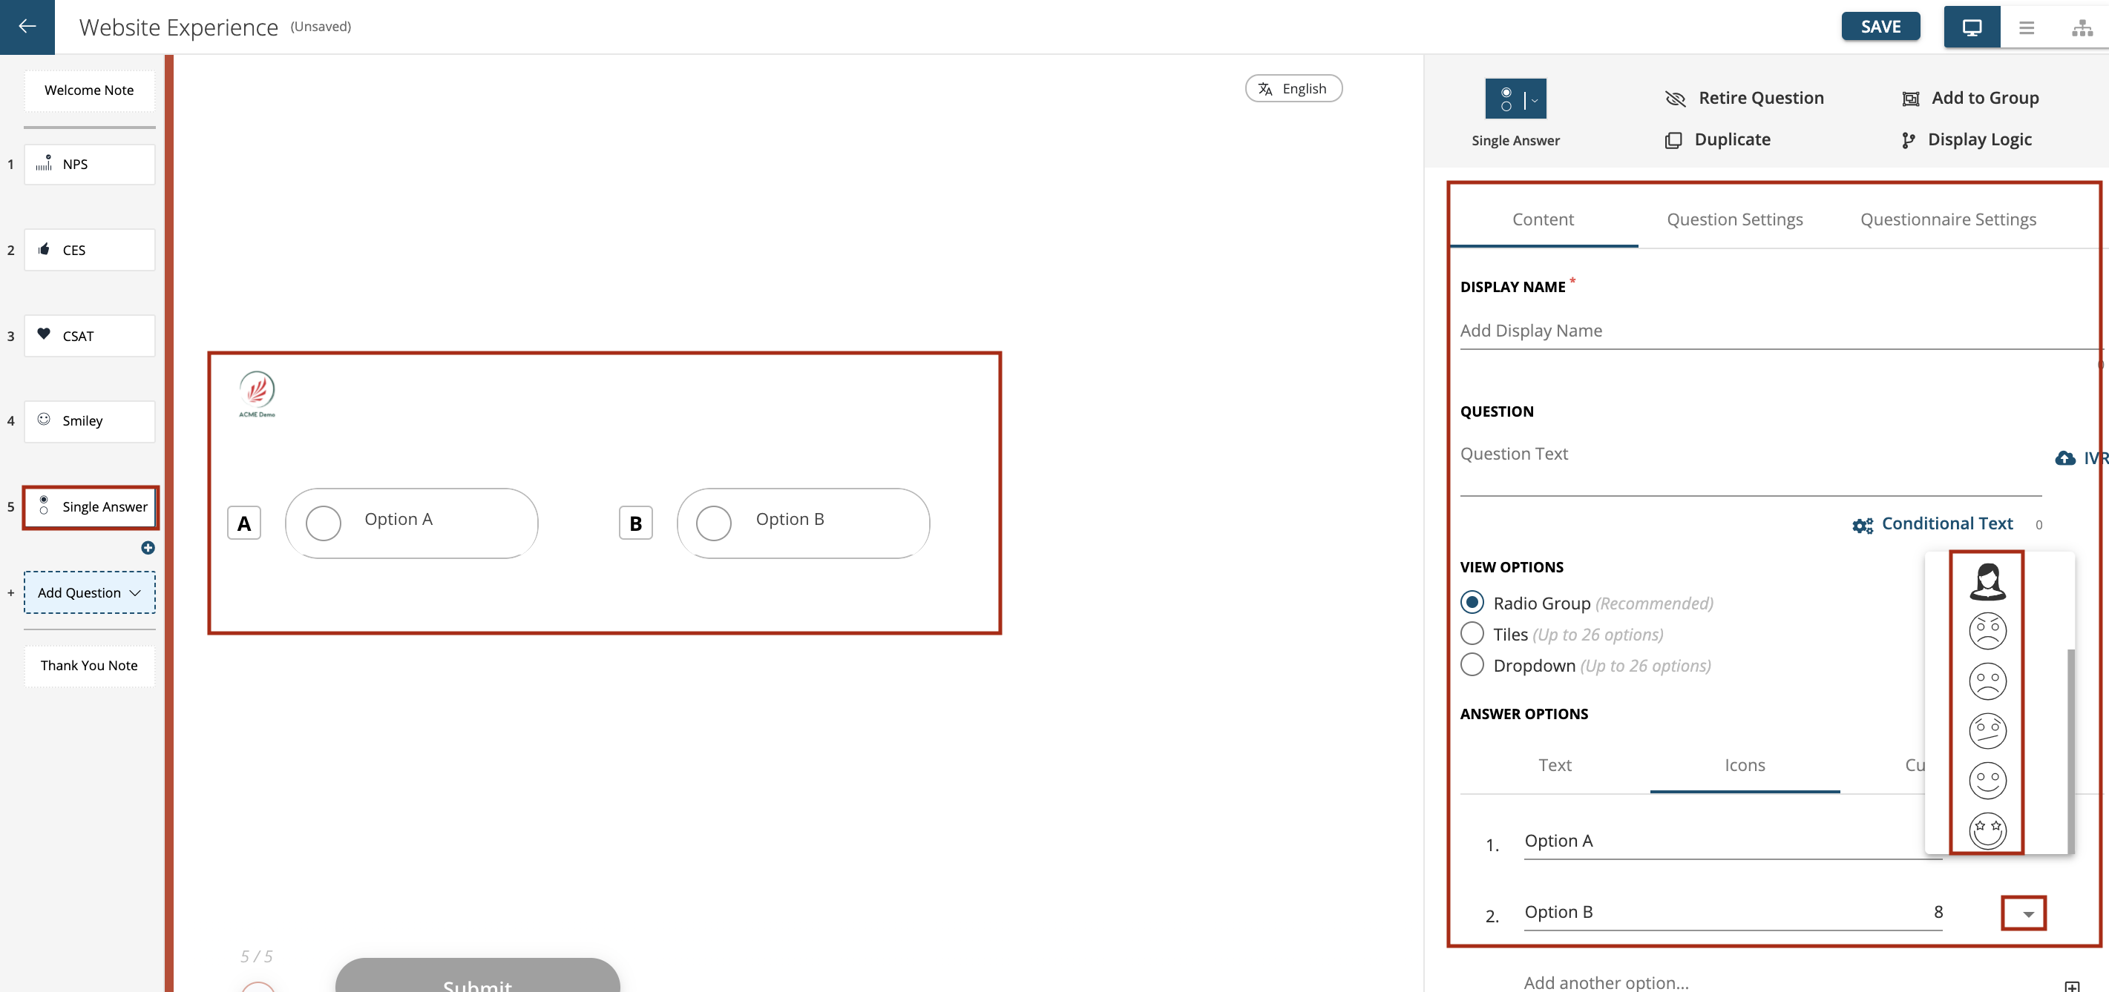The image size is (2109, 992).
Task: Switch to desktop preview icon
Action: point(1972,27)
